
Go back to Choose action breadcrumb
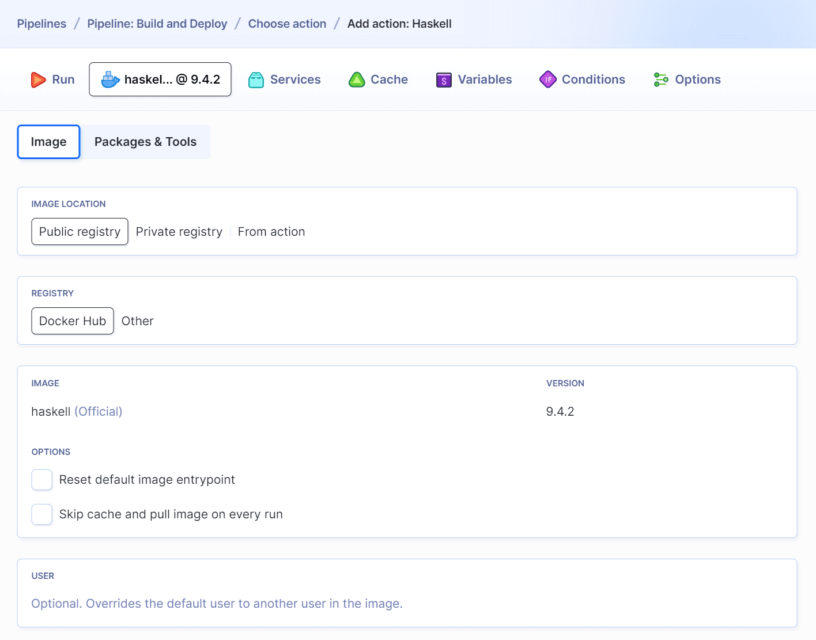click(x=286, y=24)
